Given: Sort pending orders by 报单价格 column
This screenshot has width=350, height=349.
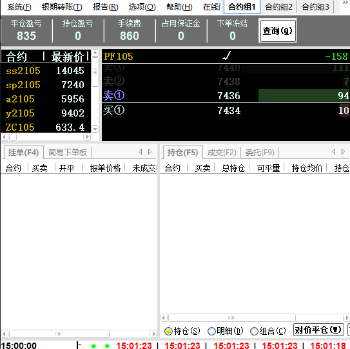Looking at the screenshot, I should tap(105, 168).
